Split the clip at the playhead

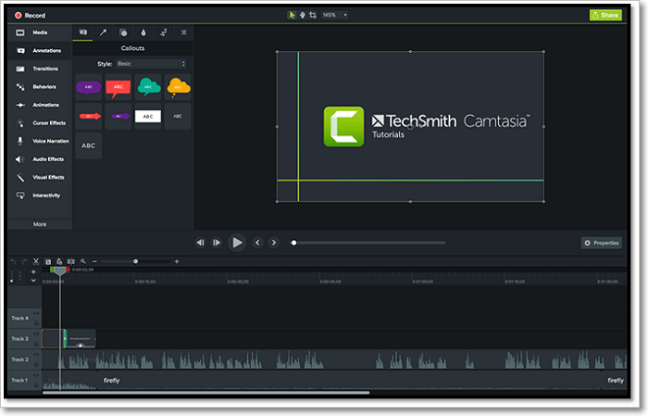click(x=71, y=261)
